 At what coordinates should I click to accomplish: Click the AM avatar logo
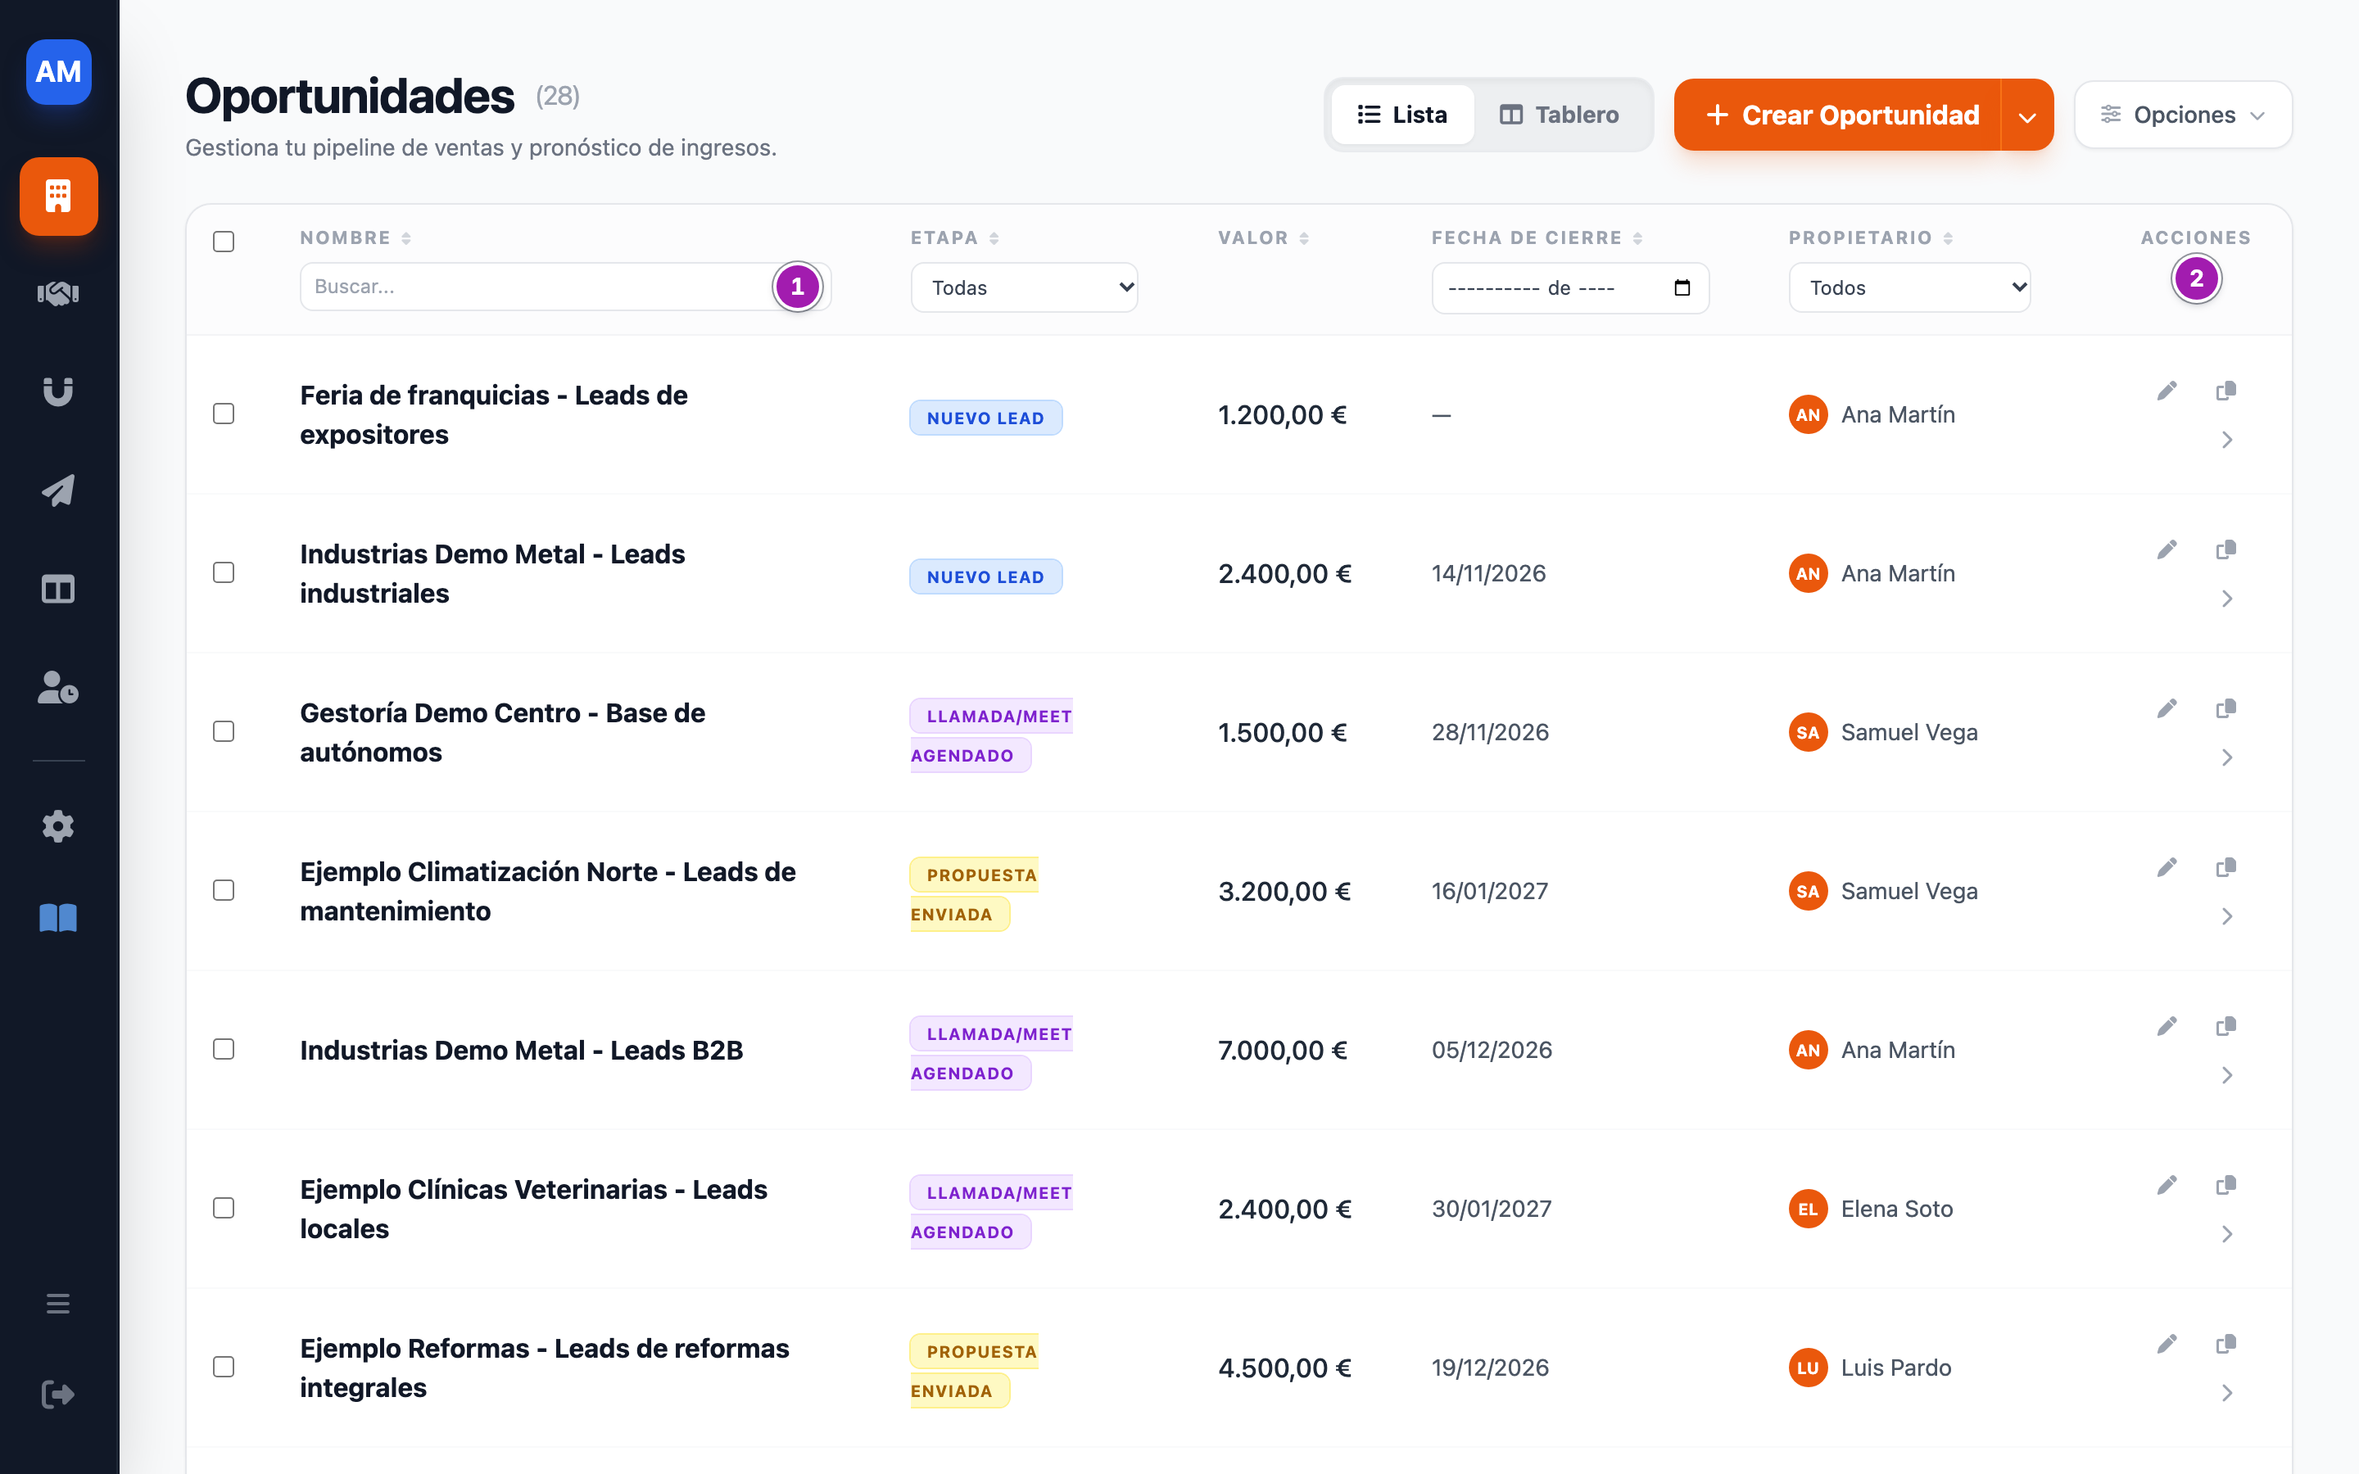[58, 71]
